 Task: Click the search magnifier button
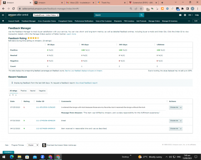click(142, 15)
